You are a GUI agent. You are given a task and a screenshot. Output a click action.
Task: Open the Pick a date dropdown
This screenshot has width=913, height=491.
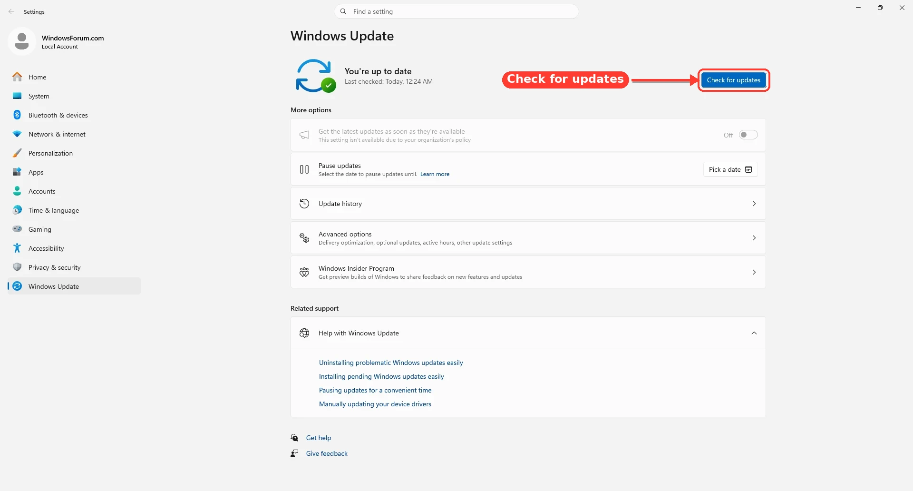pyautogui.click(x=730, y=169)
